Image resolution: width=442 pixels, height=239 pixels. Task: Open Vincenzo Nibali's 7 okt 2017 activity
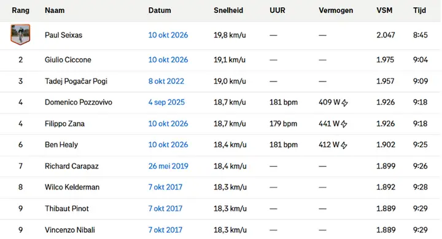pos(165,230)
